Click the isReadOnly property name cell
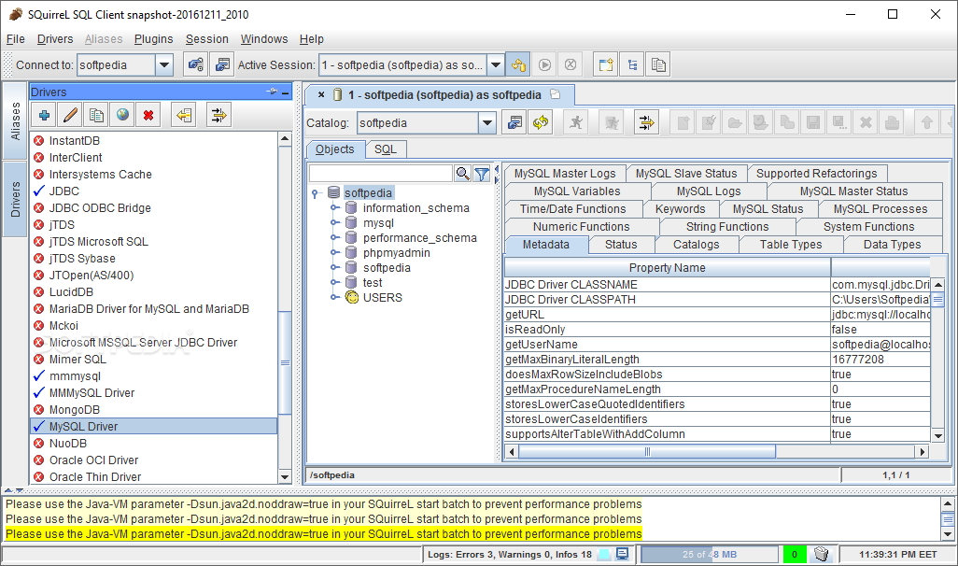This screenshot has height=566, width=958. pyautogui.click(x=668, y=330)
